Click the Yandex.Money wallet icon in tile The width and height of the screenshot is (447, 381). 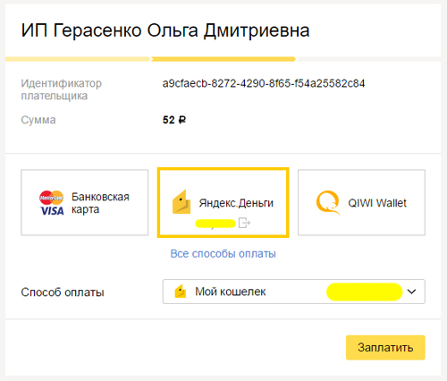181,202
